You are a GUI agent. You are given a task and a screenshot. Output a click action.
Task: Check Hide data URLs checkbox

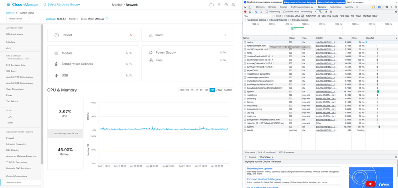pos(284,16)
